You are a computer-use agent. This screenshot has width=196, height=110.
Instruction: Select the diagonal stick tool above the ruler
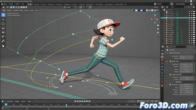point(3,41)
